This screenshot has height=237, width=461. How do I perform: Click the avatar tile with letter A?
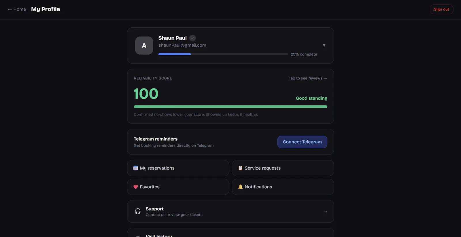[144, 45]
